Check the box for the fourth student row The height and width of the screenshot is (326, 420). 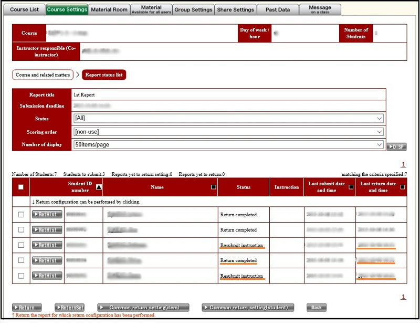[21, 260]
